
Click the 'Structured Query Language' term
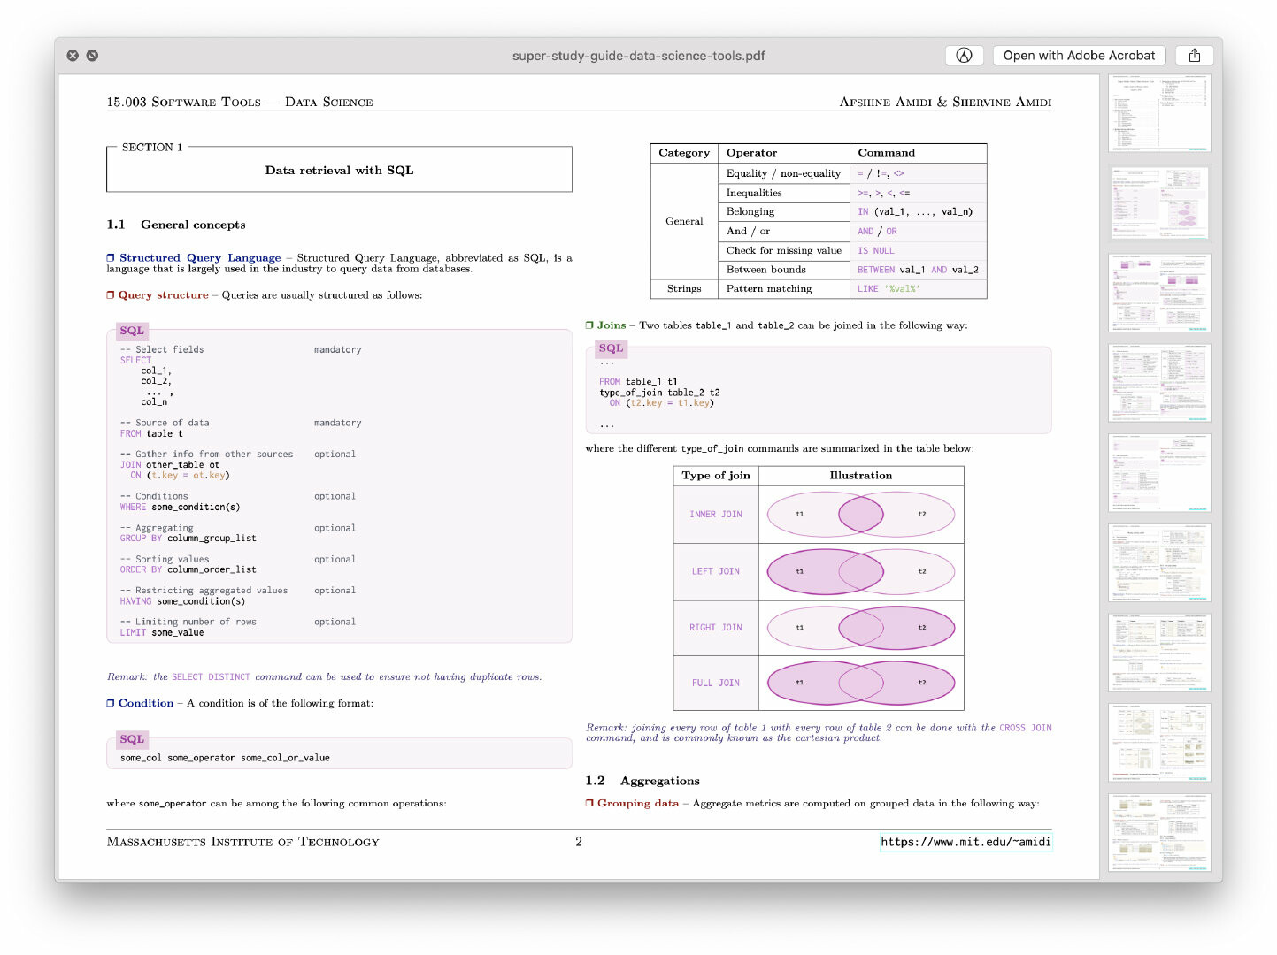coord(200,258)
